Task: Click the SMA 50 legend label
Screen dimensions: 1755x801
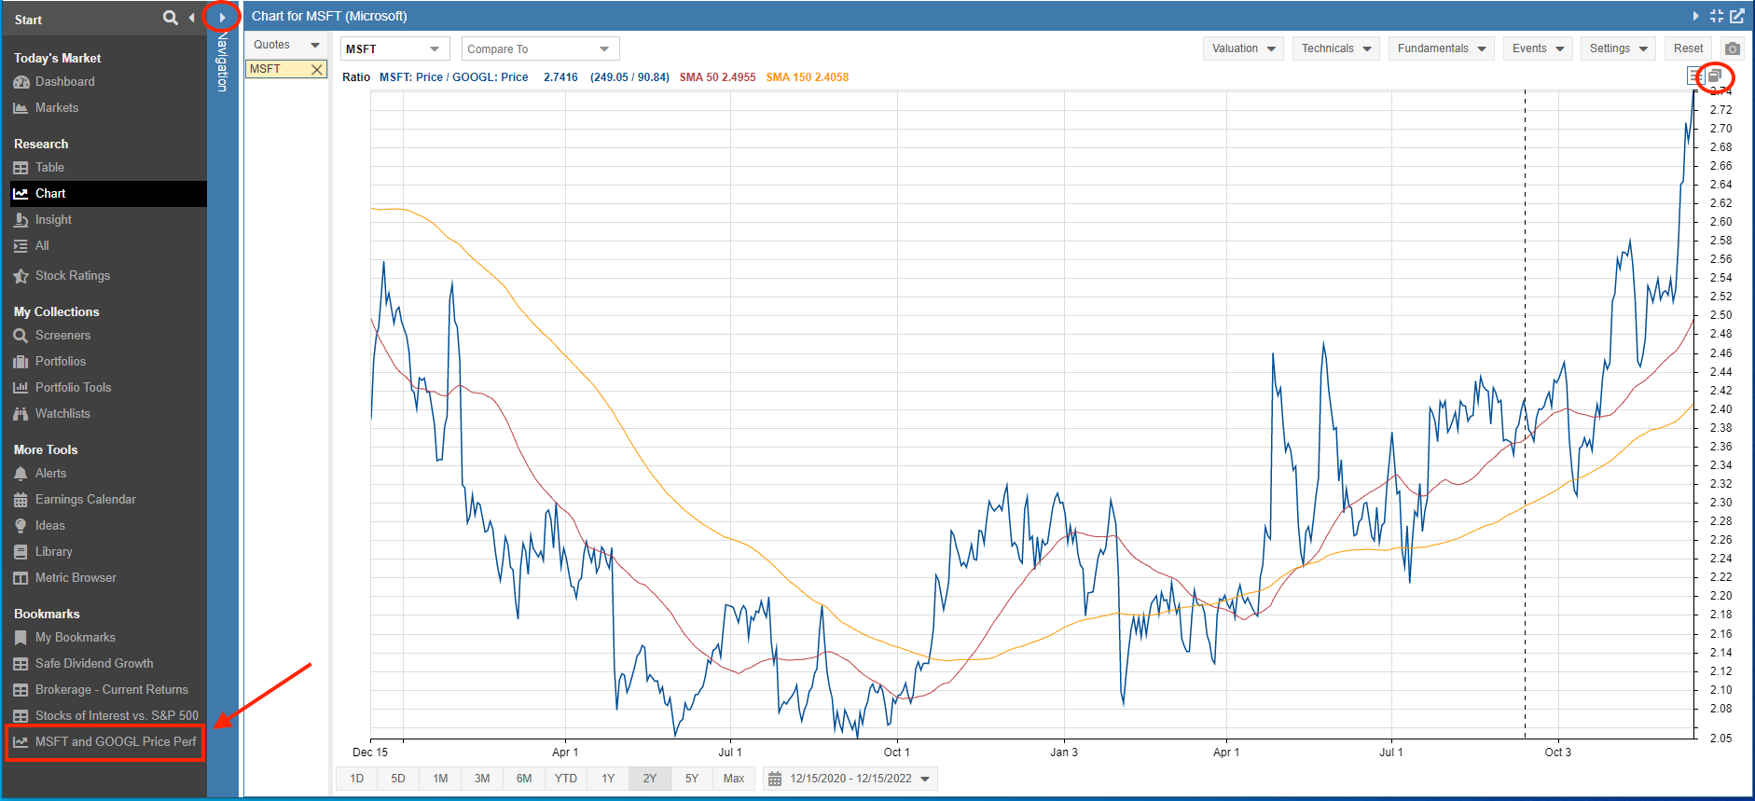Action: tap(717, 77)
